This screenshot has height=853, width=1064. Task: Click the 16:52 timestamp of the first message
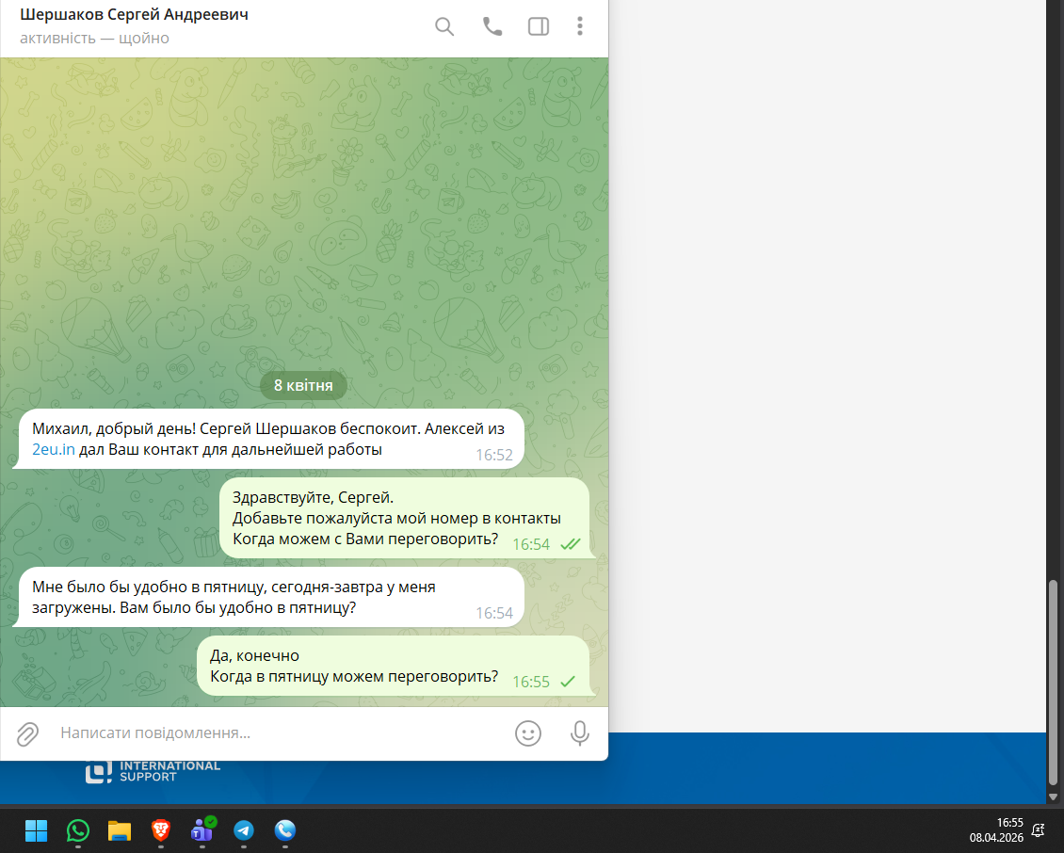tap(494, 455)
